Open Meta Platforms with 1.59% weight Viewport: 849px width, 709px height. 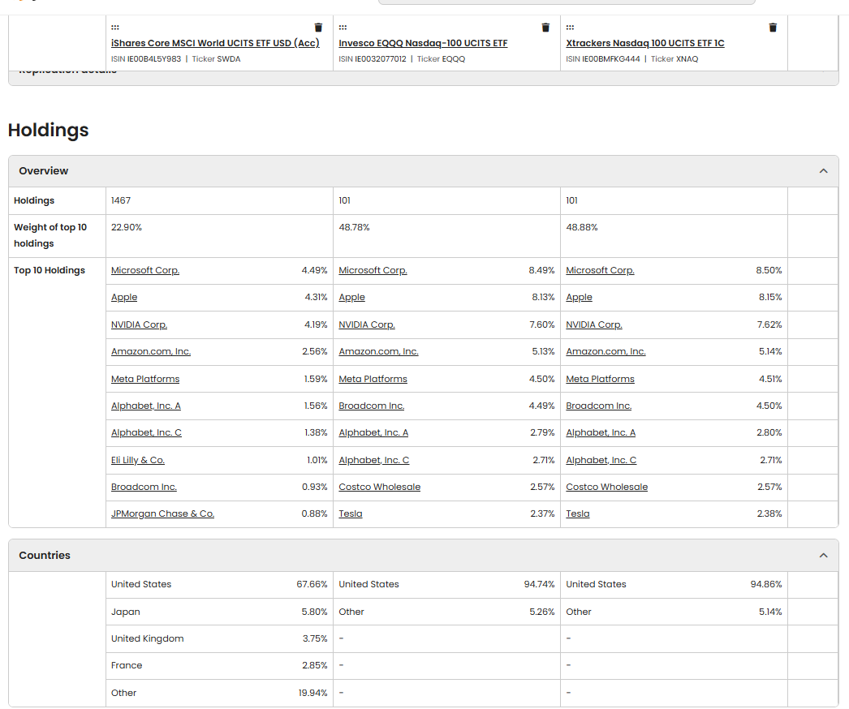point(145,379)
